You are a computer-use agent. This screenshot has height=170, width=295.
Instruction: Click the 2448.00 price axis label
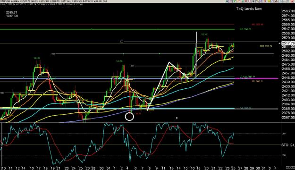(x=288, y=77)
